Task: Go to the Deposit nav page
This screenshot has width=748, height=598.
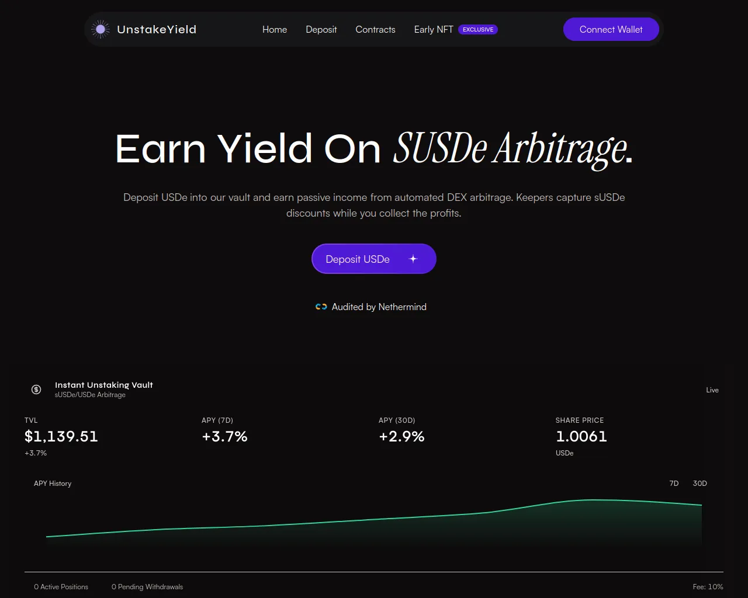Action: pyautogui.click(x=321, y=29)
